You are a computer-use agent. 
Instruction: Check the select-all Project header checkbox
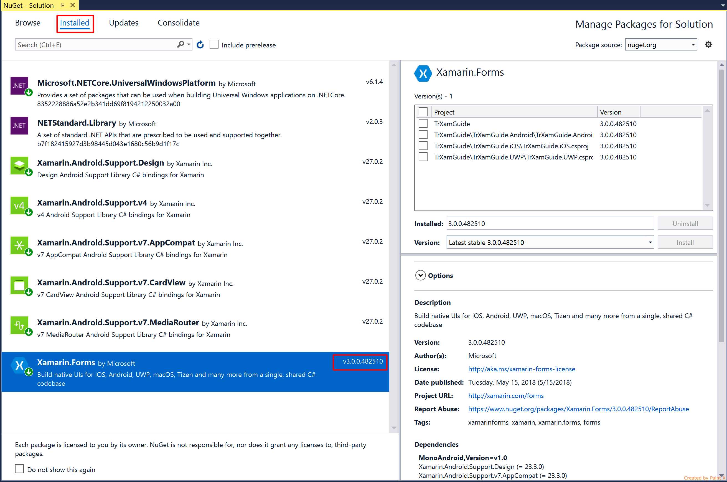coord(423,112)
